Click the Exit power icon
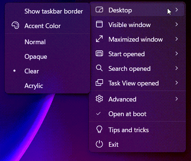This screenshot has height=161, width=191. pos(99,144)
